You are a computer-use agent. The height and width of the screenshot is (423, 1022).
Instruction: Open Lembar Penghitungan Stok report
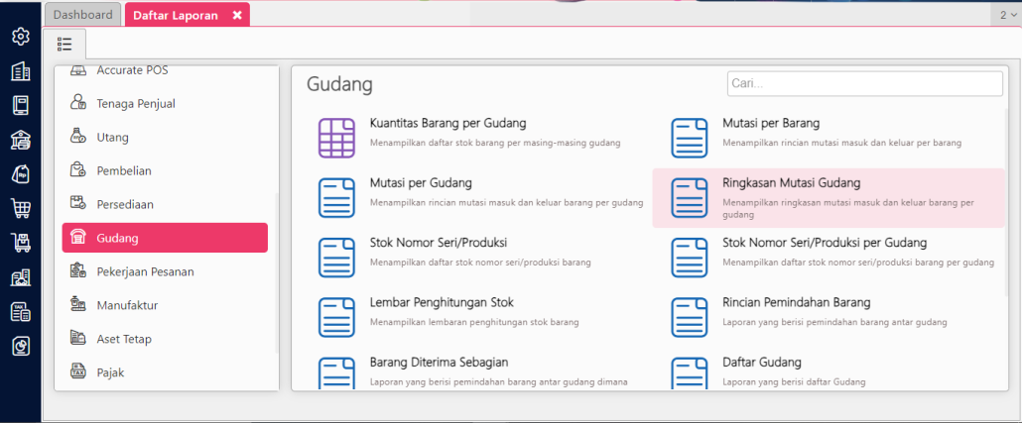pyautogui.click(x=442, y=302)
